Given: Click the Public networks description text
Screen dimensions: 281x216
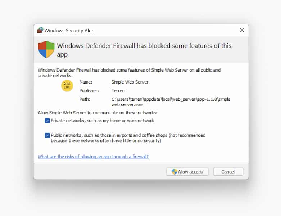Looking at the screenshot, I should point(128,138).
